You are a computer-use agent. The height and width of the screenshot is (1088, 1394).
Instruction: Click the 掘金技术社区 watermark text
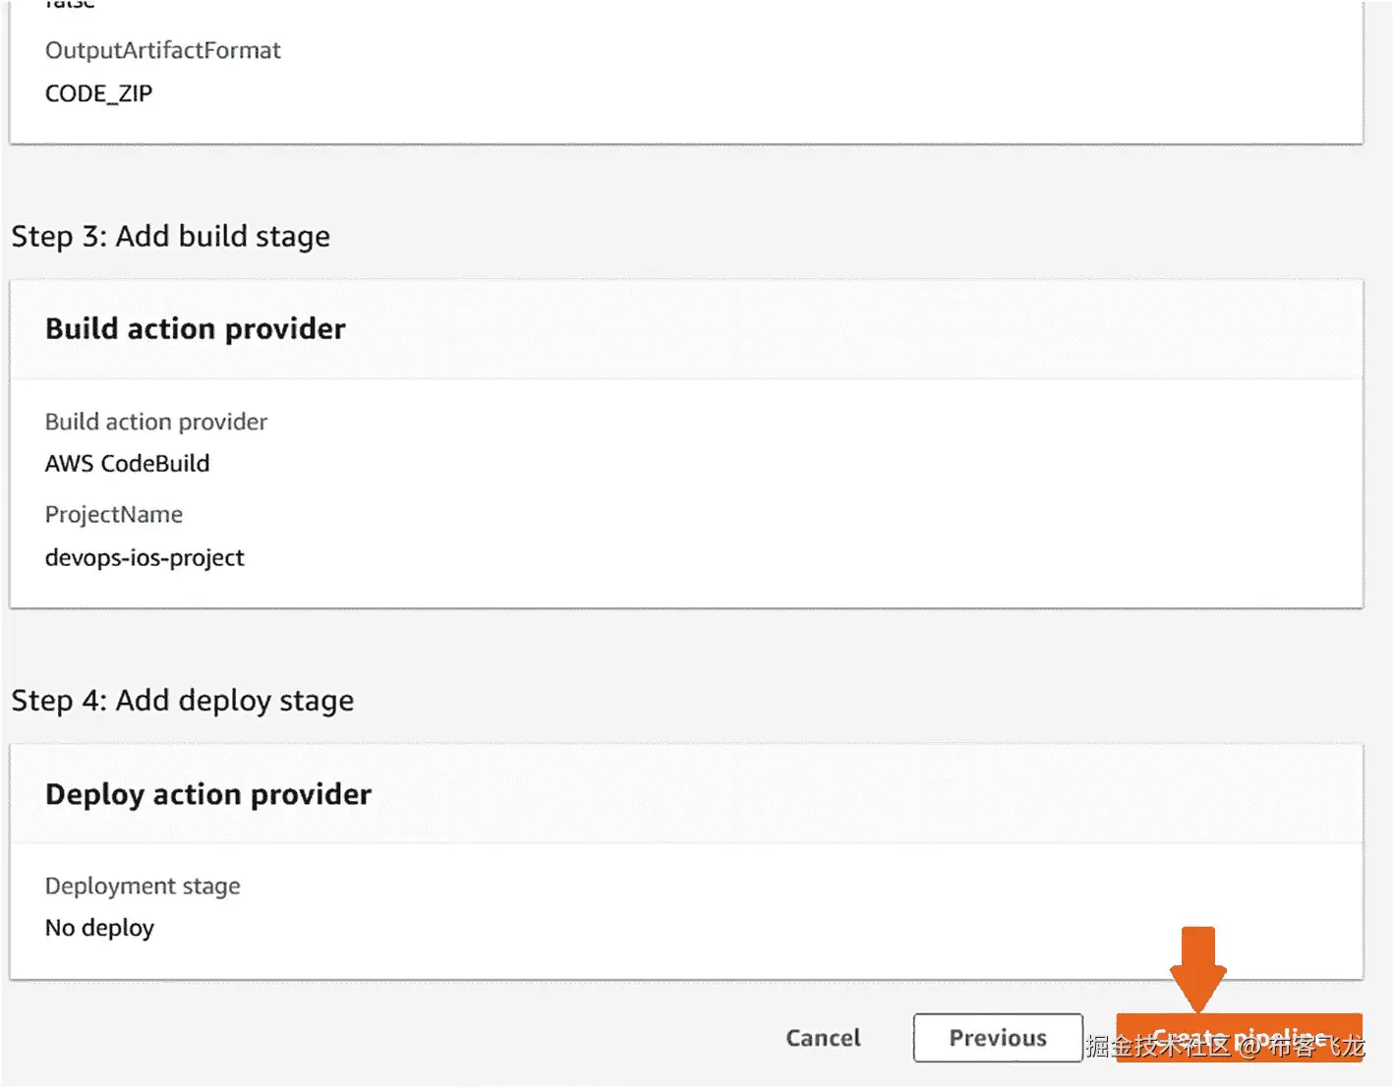1158,1048
